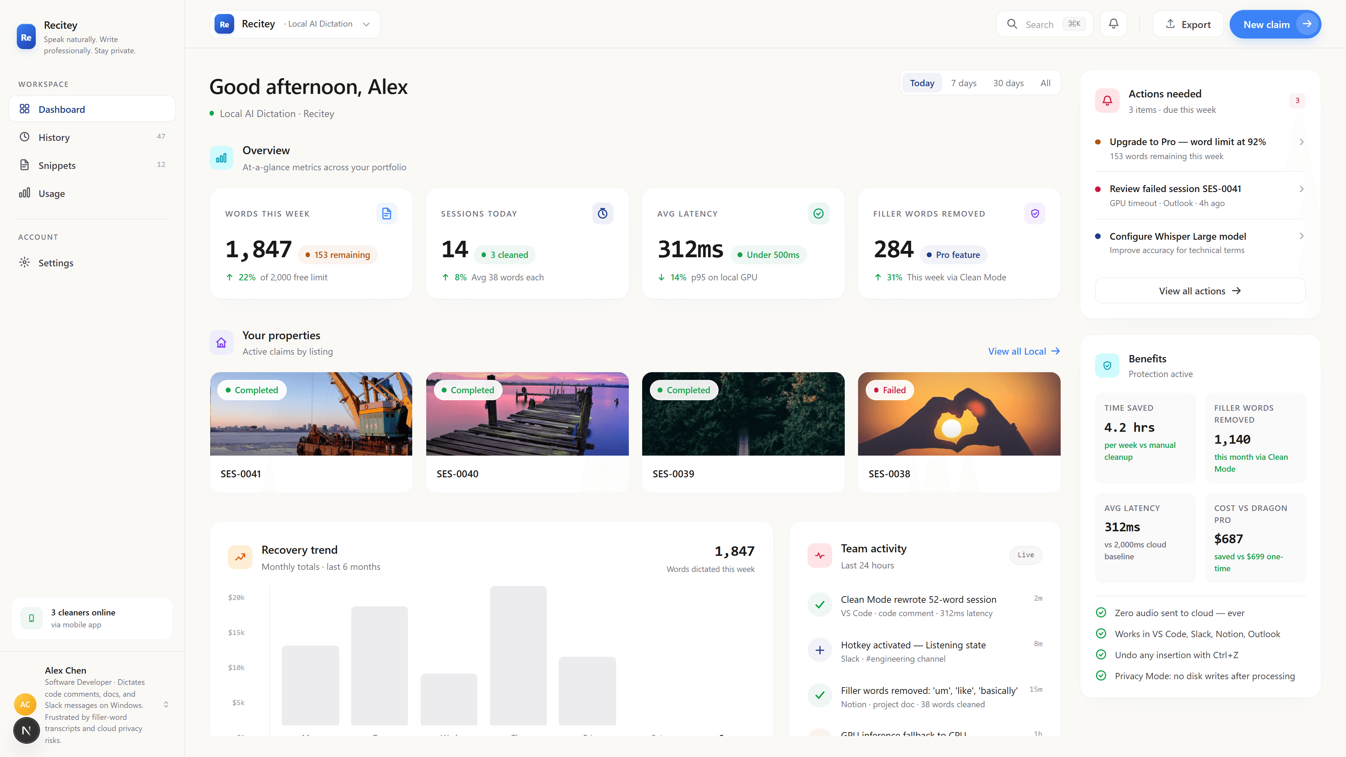Click the Words This Week document icon
This screenshot has width=1346, height=757.
(x=387, y=214)
